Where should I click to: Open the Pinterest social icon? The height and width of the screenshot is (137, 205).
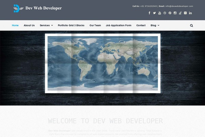click(x=170, y=13)
